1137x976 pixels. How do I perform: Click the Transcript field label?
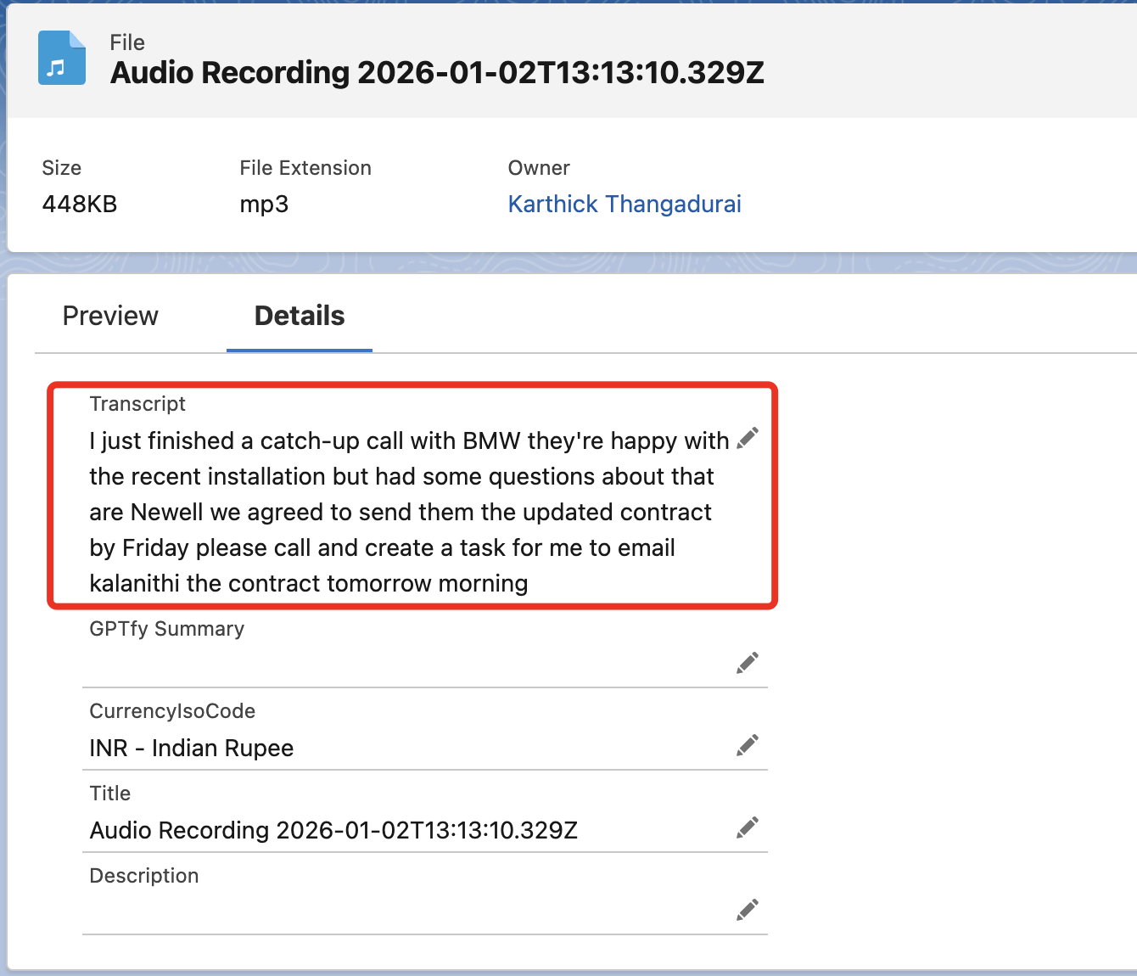click(x=137, y=404)
